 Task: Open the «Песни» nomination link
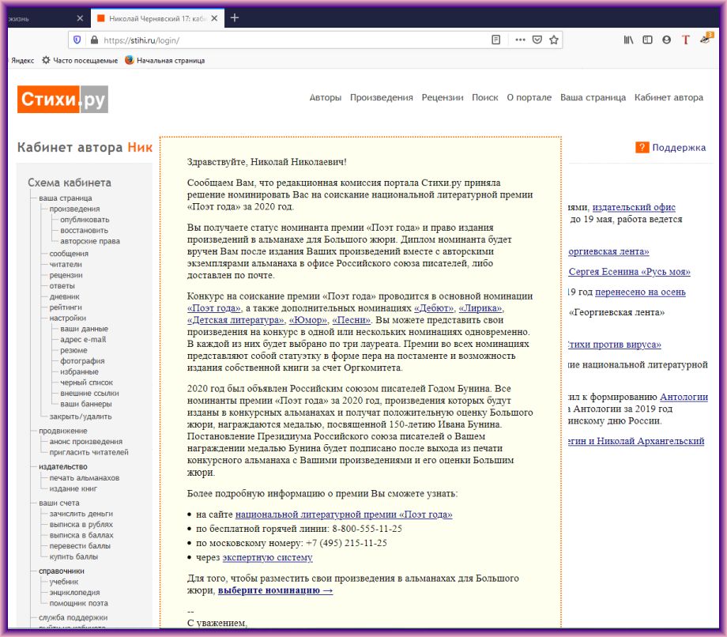[352, 320]
